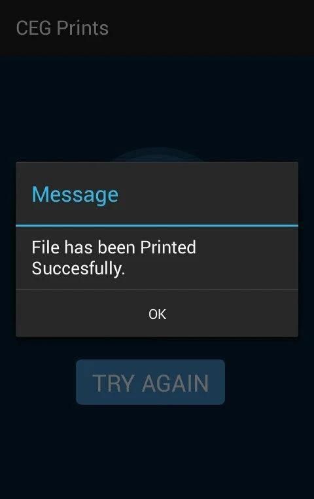Click the word Succesfully in the dialog
314x499 pixels.
coord(78,268)
